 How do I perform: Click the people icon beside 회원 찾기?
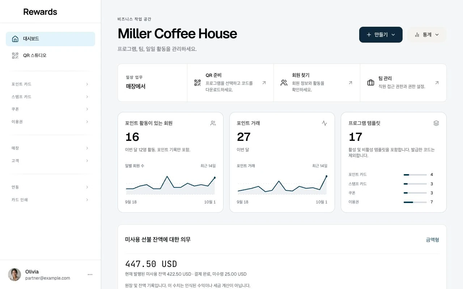point(284,83)
